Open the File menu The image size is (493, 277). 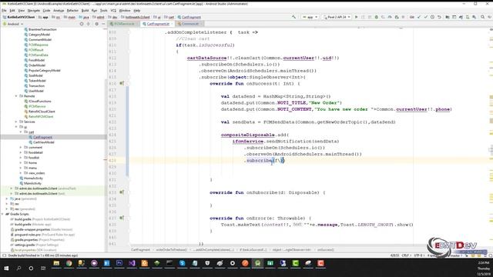[x=4, y=10]
